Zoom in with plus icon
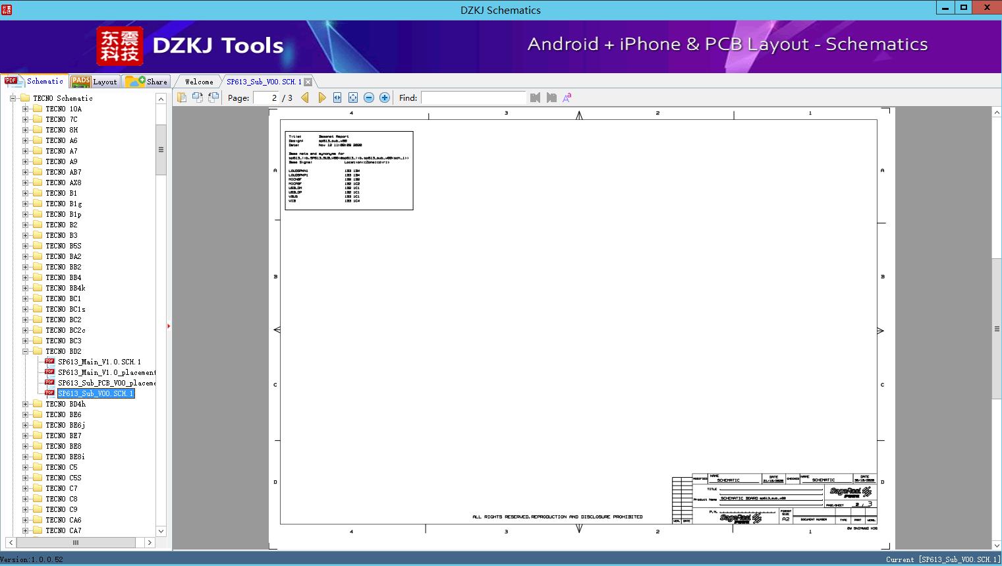This screenshot has height=566, width=1002. [385, 98]
